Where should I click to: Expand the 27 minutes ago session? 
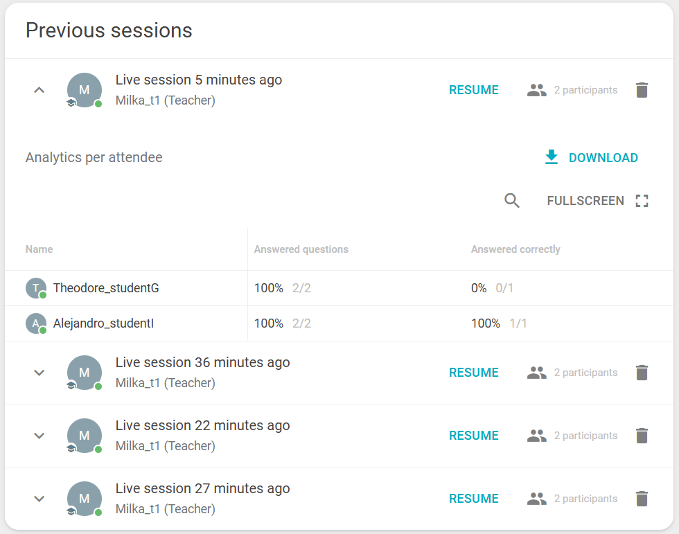coord(39,499)
